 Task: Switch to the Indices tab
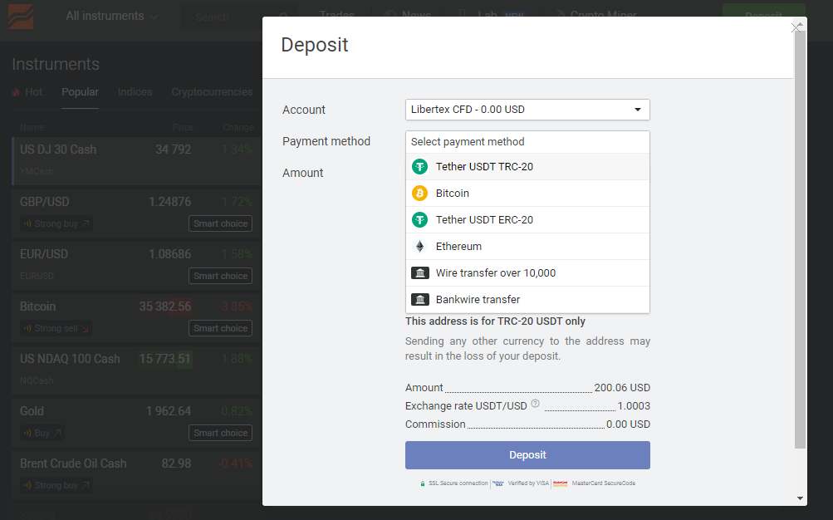(x=135, y=92)
